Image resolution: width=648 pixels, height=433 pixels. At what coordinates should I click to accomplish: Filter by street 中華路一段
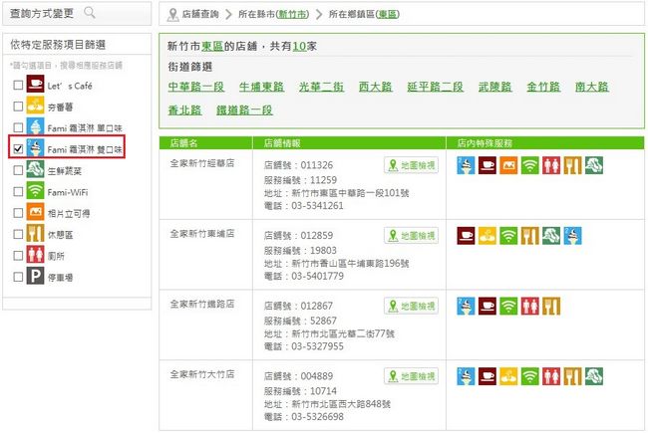(195, 87)
